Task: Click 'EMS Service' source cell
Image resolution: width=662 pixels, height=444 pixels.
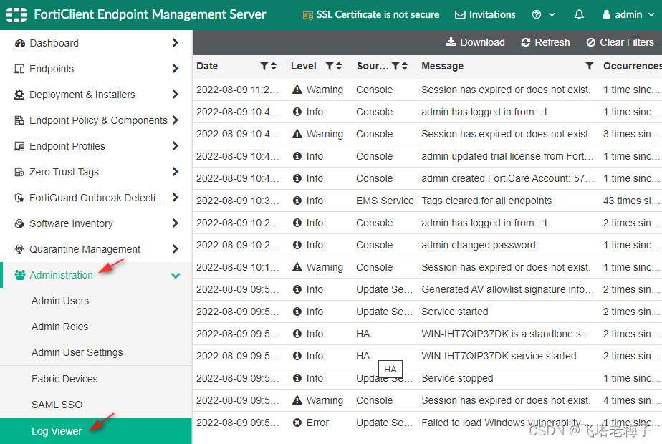Action: tap(385, 201)
